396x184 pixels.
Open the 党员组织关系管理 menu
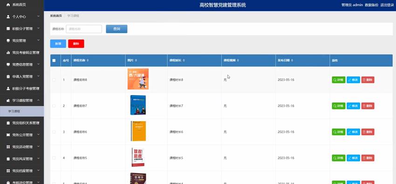[22, 123]
